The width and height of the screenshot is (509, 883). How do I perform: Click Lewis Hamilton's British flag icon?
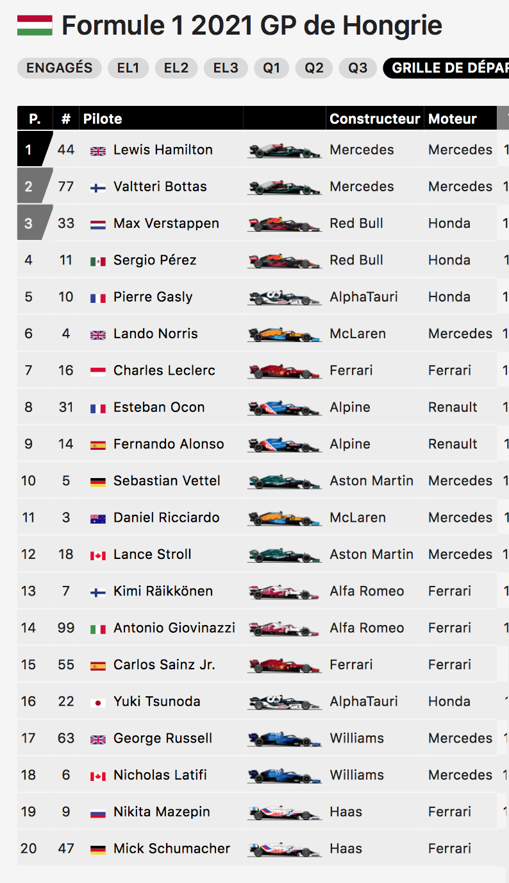click(98, 151)
